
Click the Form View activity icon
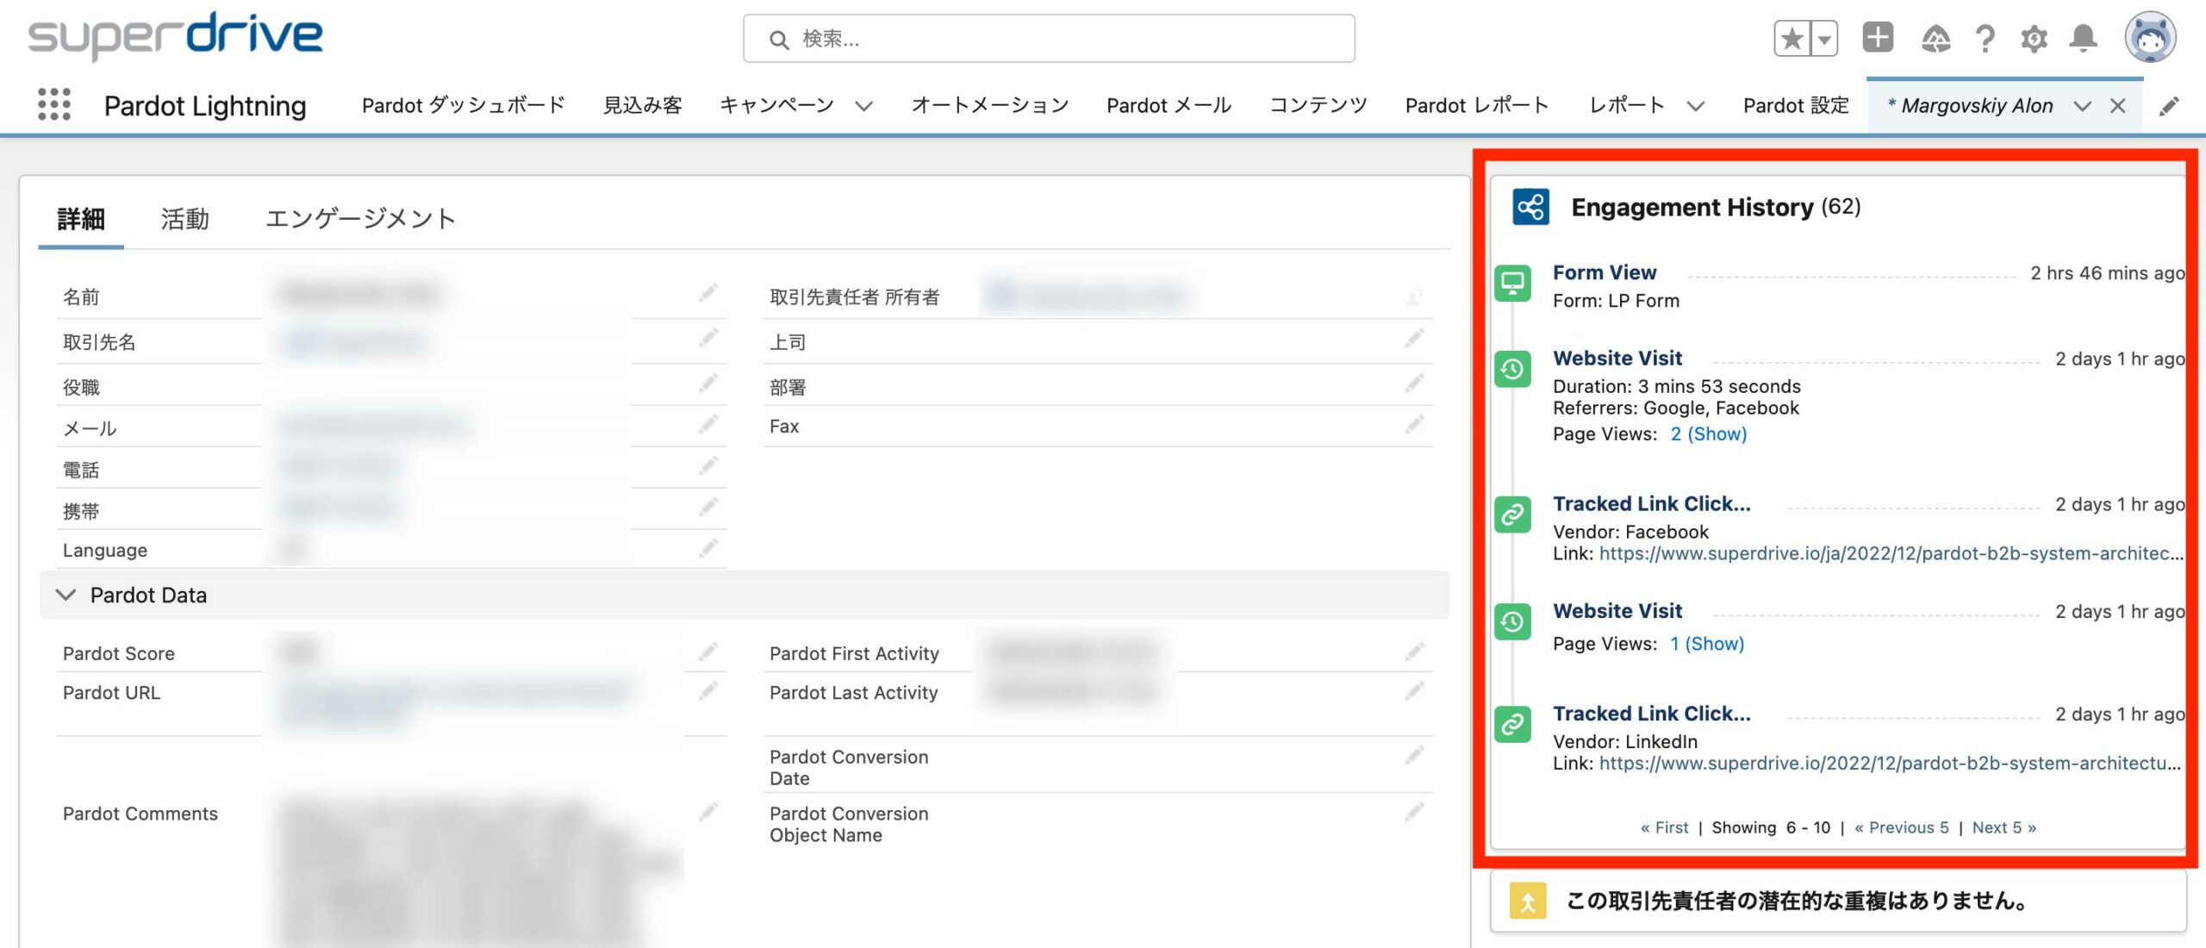point(1512,284)
